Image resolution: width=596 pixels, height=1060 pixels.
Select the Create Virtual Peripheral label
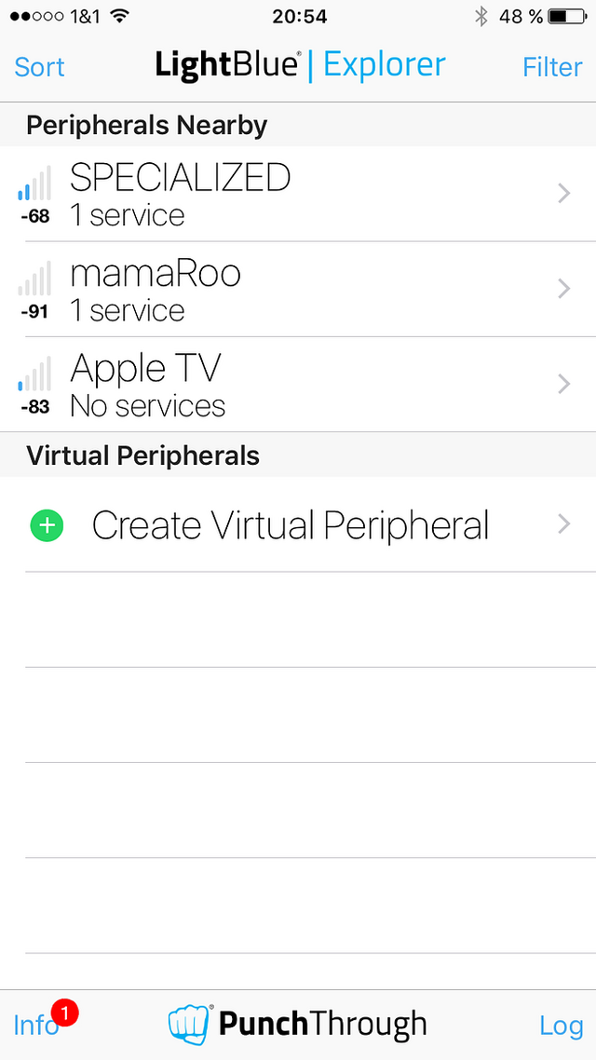291,525
